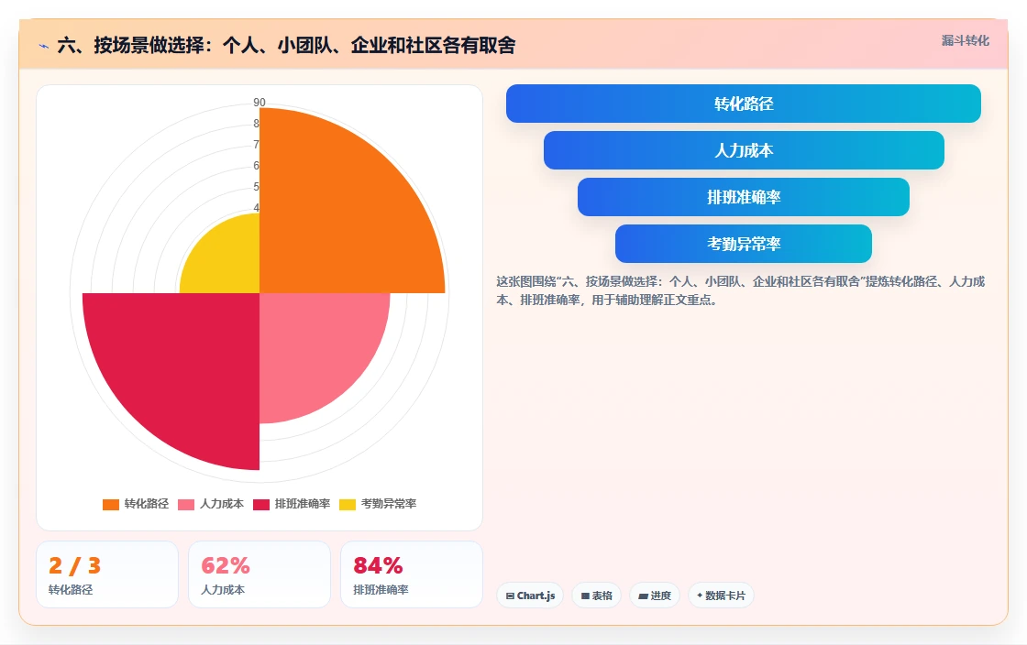Click the lightning icon beside the heading
Image resolution: width=1027 pixels, height=645 pixels.
click(x=44, y=46)
